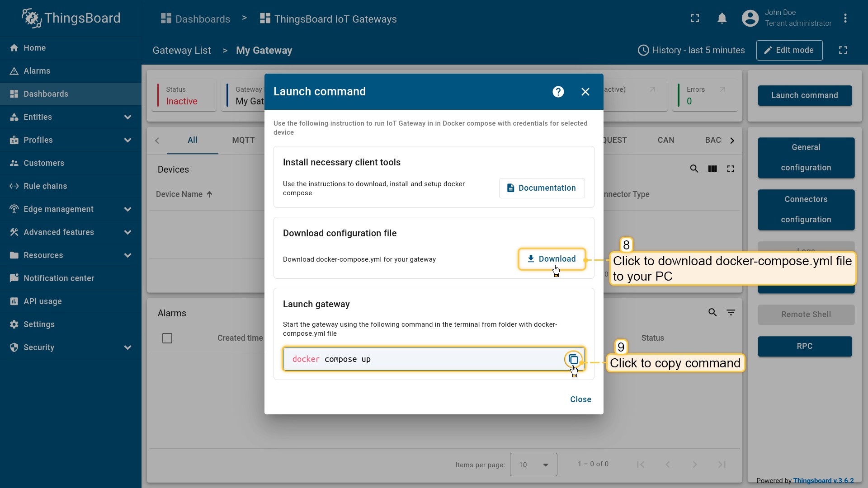This screenshot has height=488, width=868.
Task: Open History - last 5 minutes time window
Action: click(x=691, y=50)
